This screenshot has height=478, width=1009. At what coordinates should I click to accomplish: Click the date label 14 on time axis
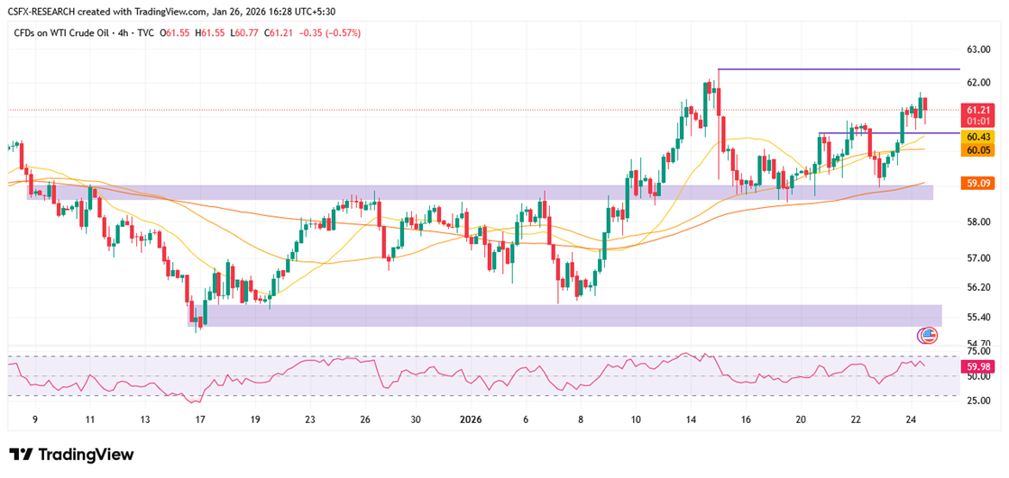coord(691,419)
